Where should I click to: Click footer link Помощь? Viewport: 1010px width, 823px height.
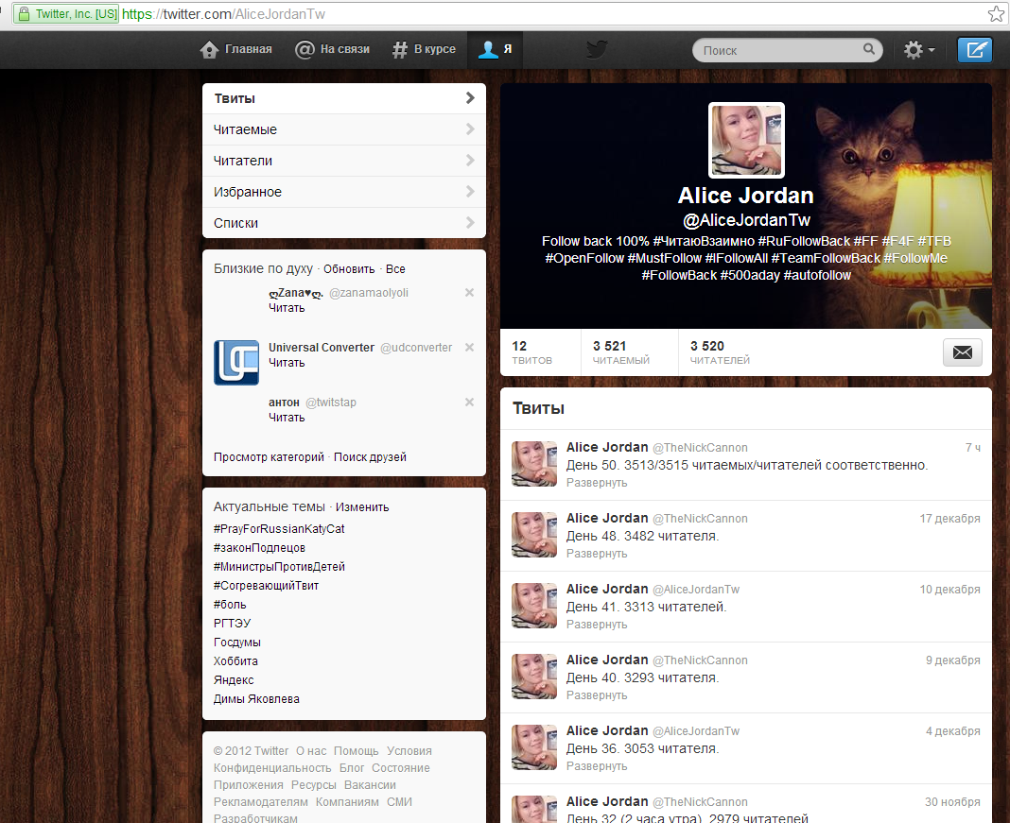pos(357,751)
